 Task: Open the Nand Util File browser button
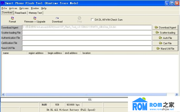click(x=165, y=48)
